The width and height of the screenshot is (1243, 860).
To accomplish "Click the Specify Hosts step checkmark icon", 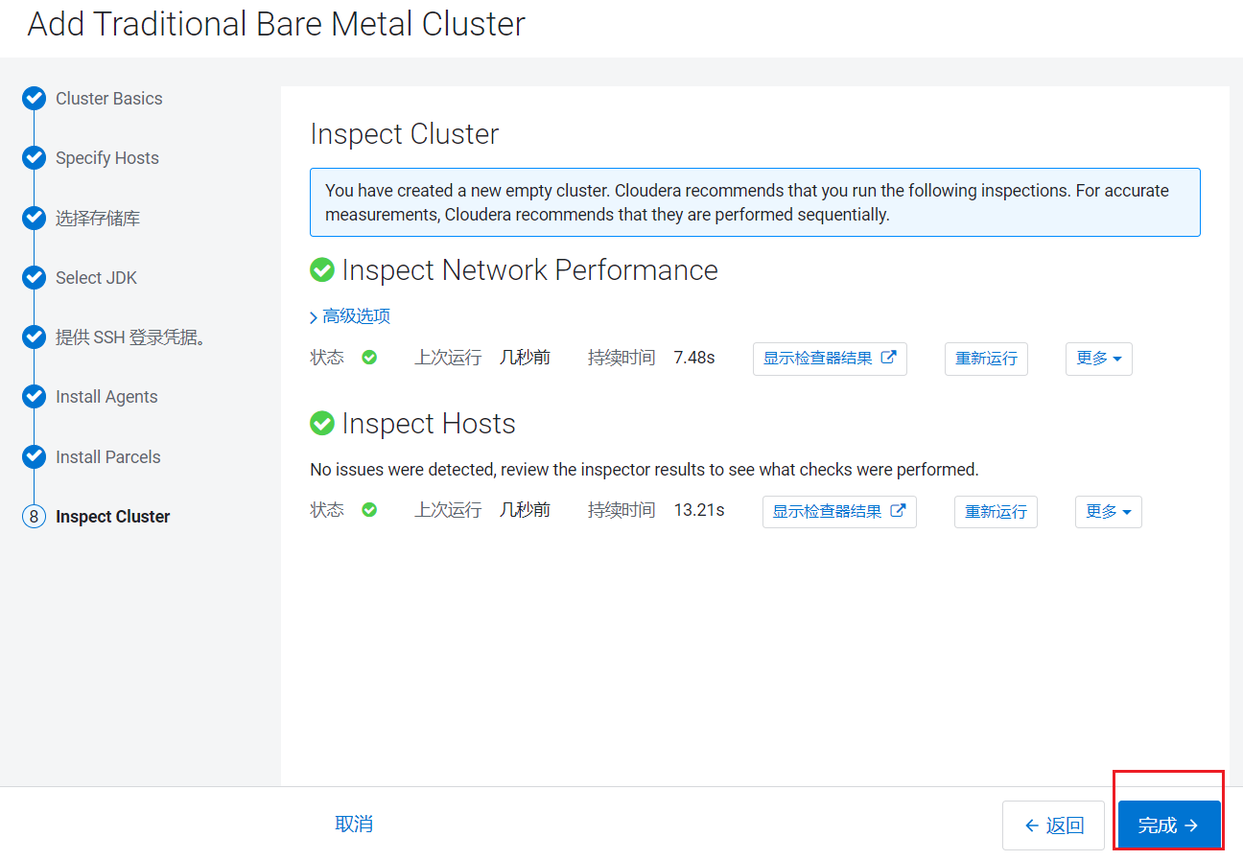I will pos(34,158).
